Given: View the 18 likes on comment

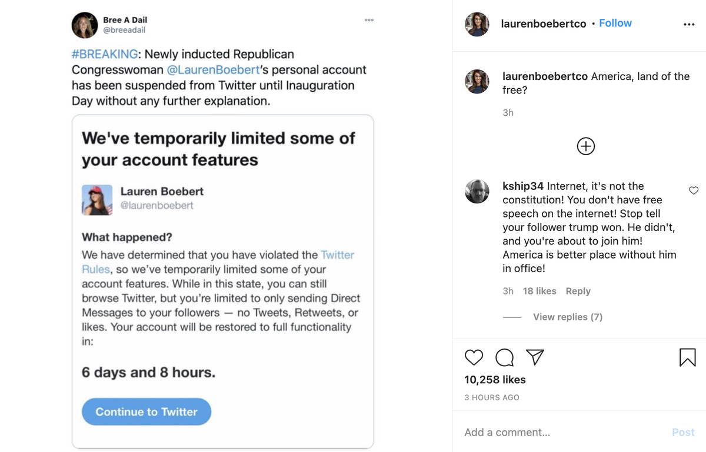Looking at the screenshot, I should [539, 291].
